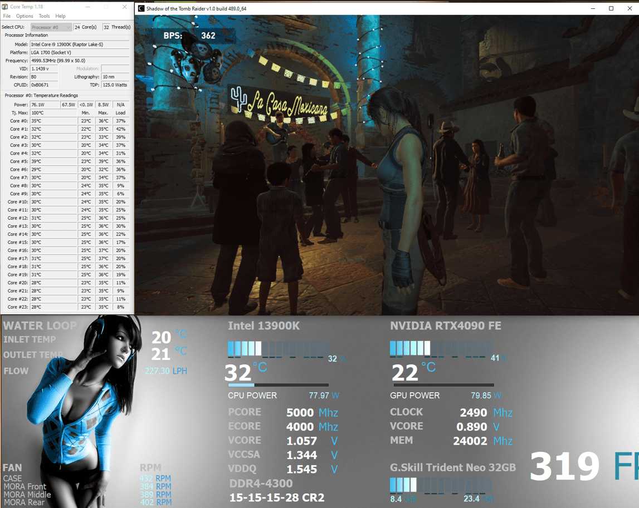Click the CPUID value 0xB0671
Viewport: 639px width, 508px height.
click(44, 85)
